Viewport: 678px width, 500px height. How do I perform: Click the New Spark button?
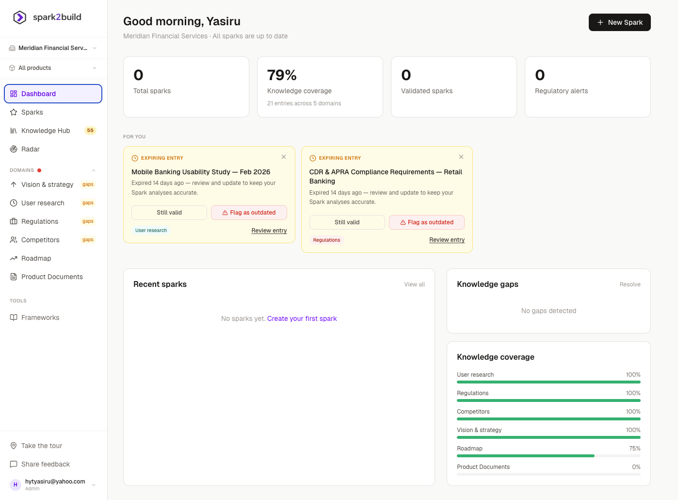(619, 22)
